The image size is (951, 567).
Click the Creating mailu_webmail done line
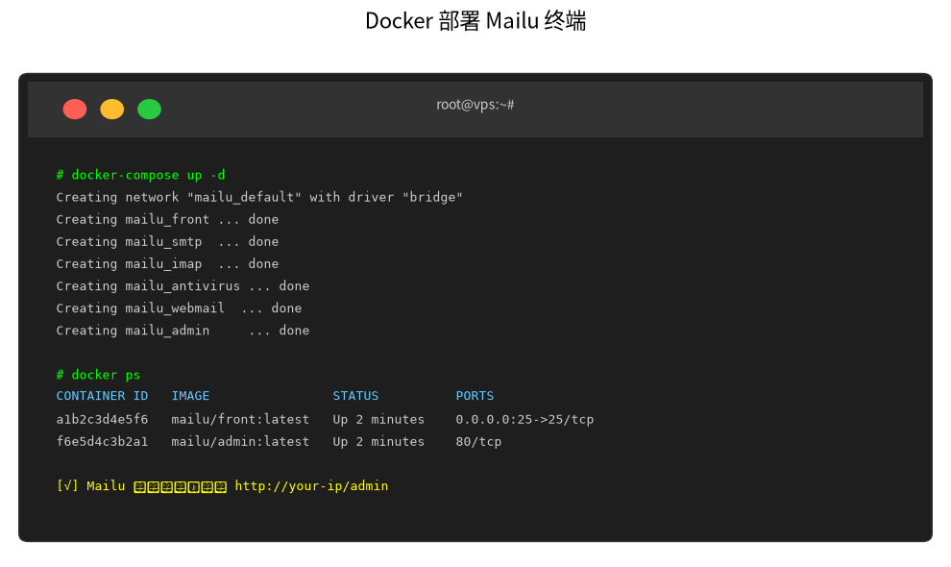179,308
